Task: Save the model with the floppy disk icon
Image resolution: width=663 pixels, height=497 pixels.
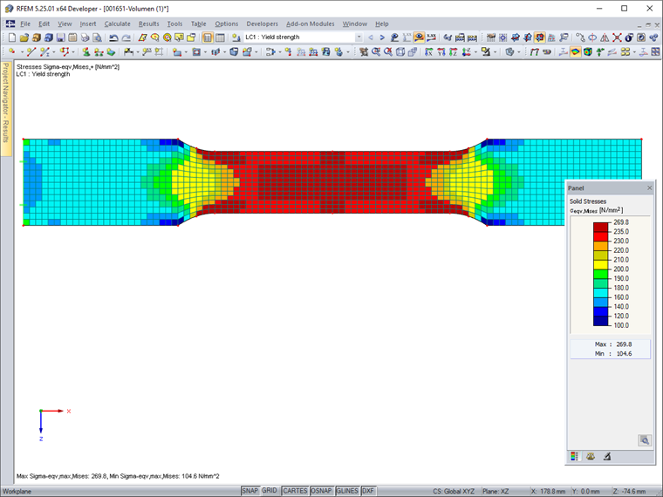Action: [60, 37]
